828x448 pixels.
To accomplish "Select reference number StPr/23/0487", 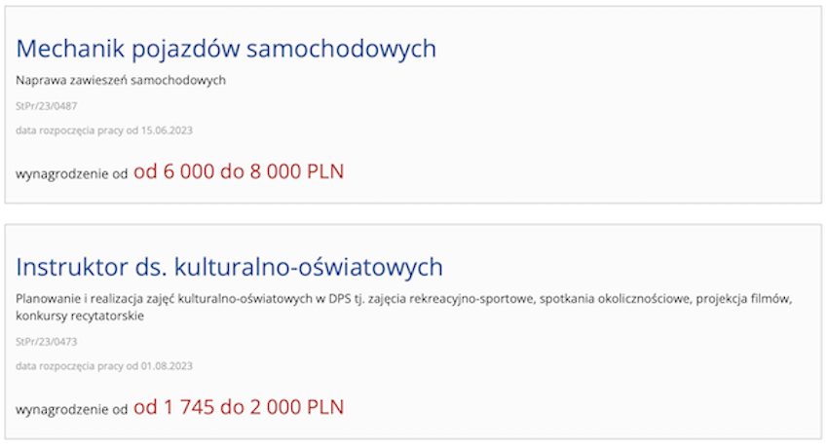I will tap(47, 106).
